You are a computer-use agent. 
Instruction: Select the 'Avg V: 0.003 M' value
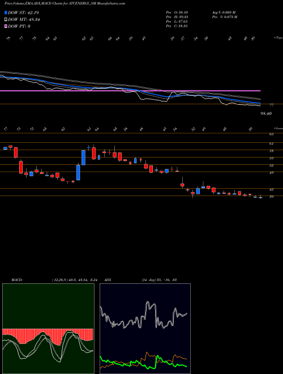click(x=224, y=12)
